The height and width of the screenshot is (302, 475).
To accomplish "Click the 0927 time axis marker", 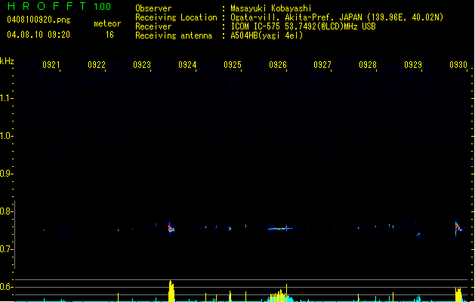I will pos(322,65).
